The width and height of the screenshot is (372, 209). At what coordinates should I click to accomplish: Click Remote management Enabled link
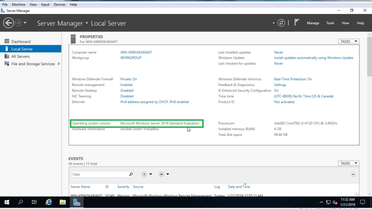pyautogui.click(x=126, y=85)
